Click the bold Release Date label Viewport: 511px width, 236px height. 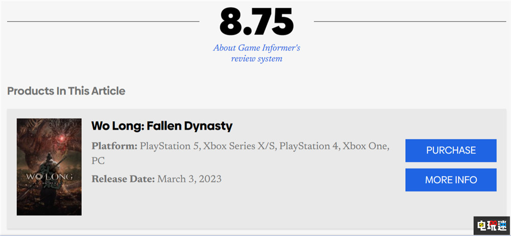click(123, 179)
